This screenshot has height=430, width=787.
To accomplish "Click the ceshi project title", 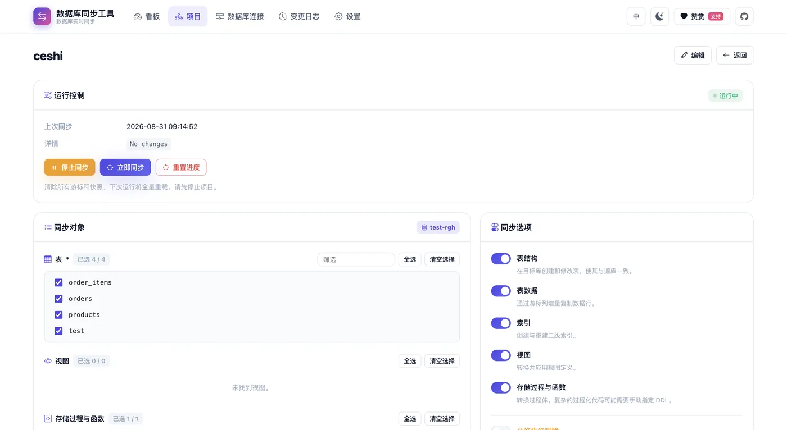I will click(48, 56).
